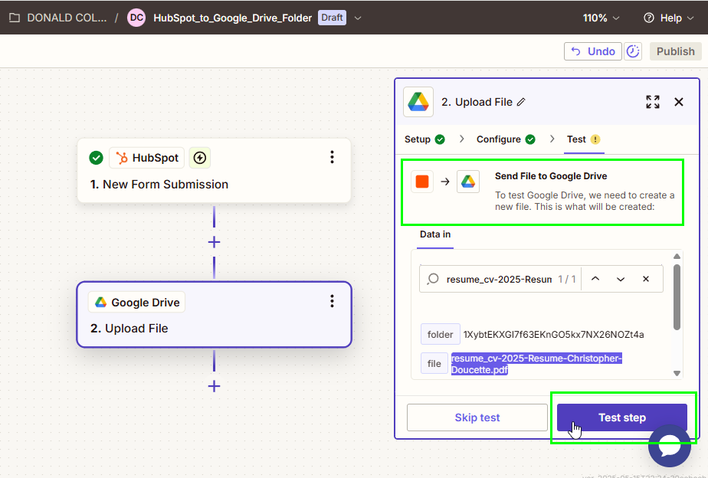Select the Data in tab
Image resolution: width=708 pixels, height=478 pixels.
click(435, 234)
